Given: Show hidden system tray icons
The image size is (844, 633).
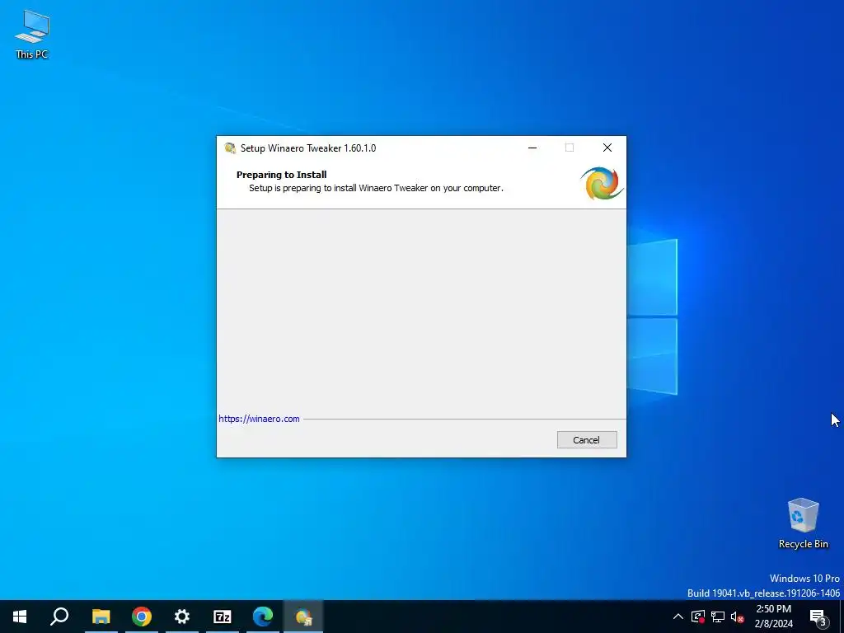Looking at the screenshot, I should pos(678,617).
